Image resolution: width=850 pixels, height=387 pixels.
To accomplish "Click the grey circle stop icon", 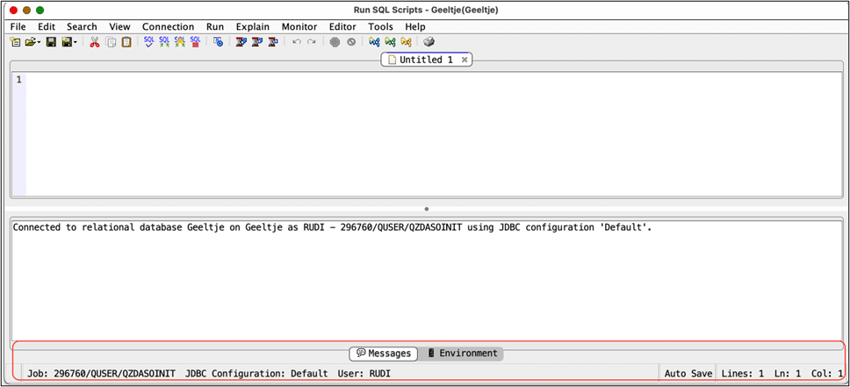I will [x=335, y=41].
